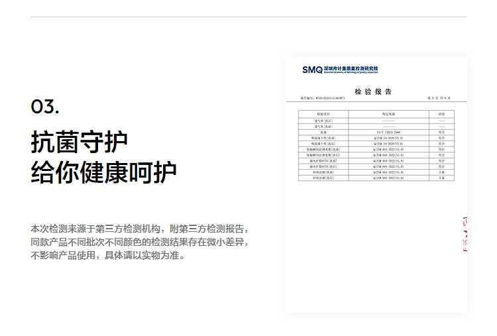This screenshot has height=336, width=497.
Task: Click the paragraph line starting with 同款产品
Action: click(x=140, y=241)
